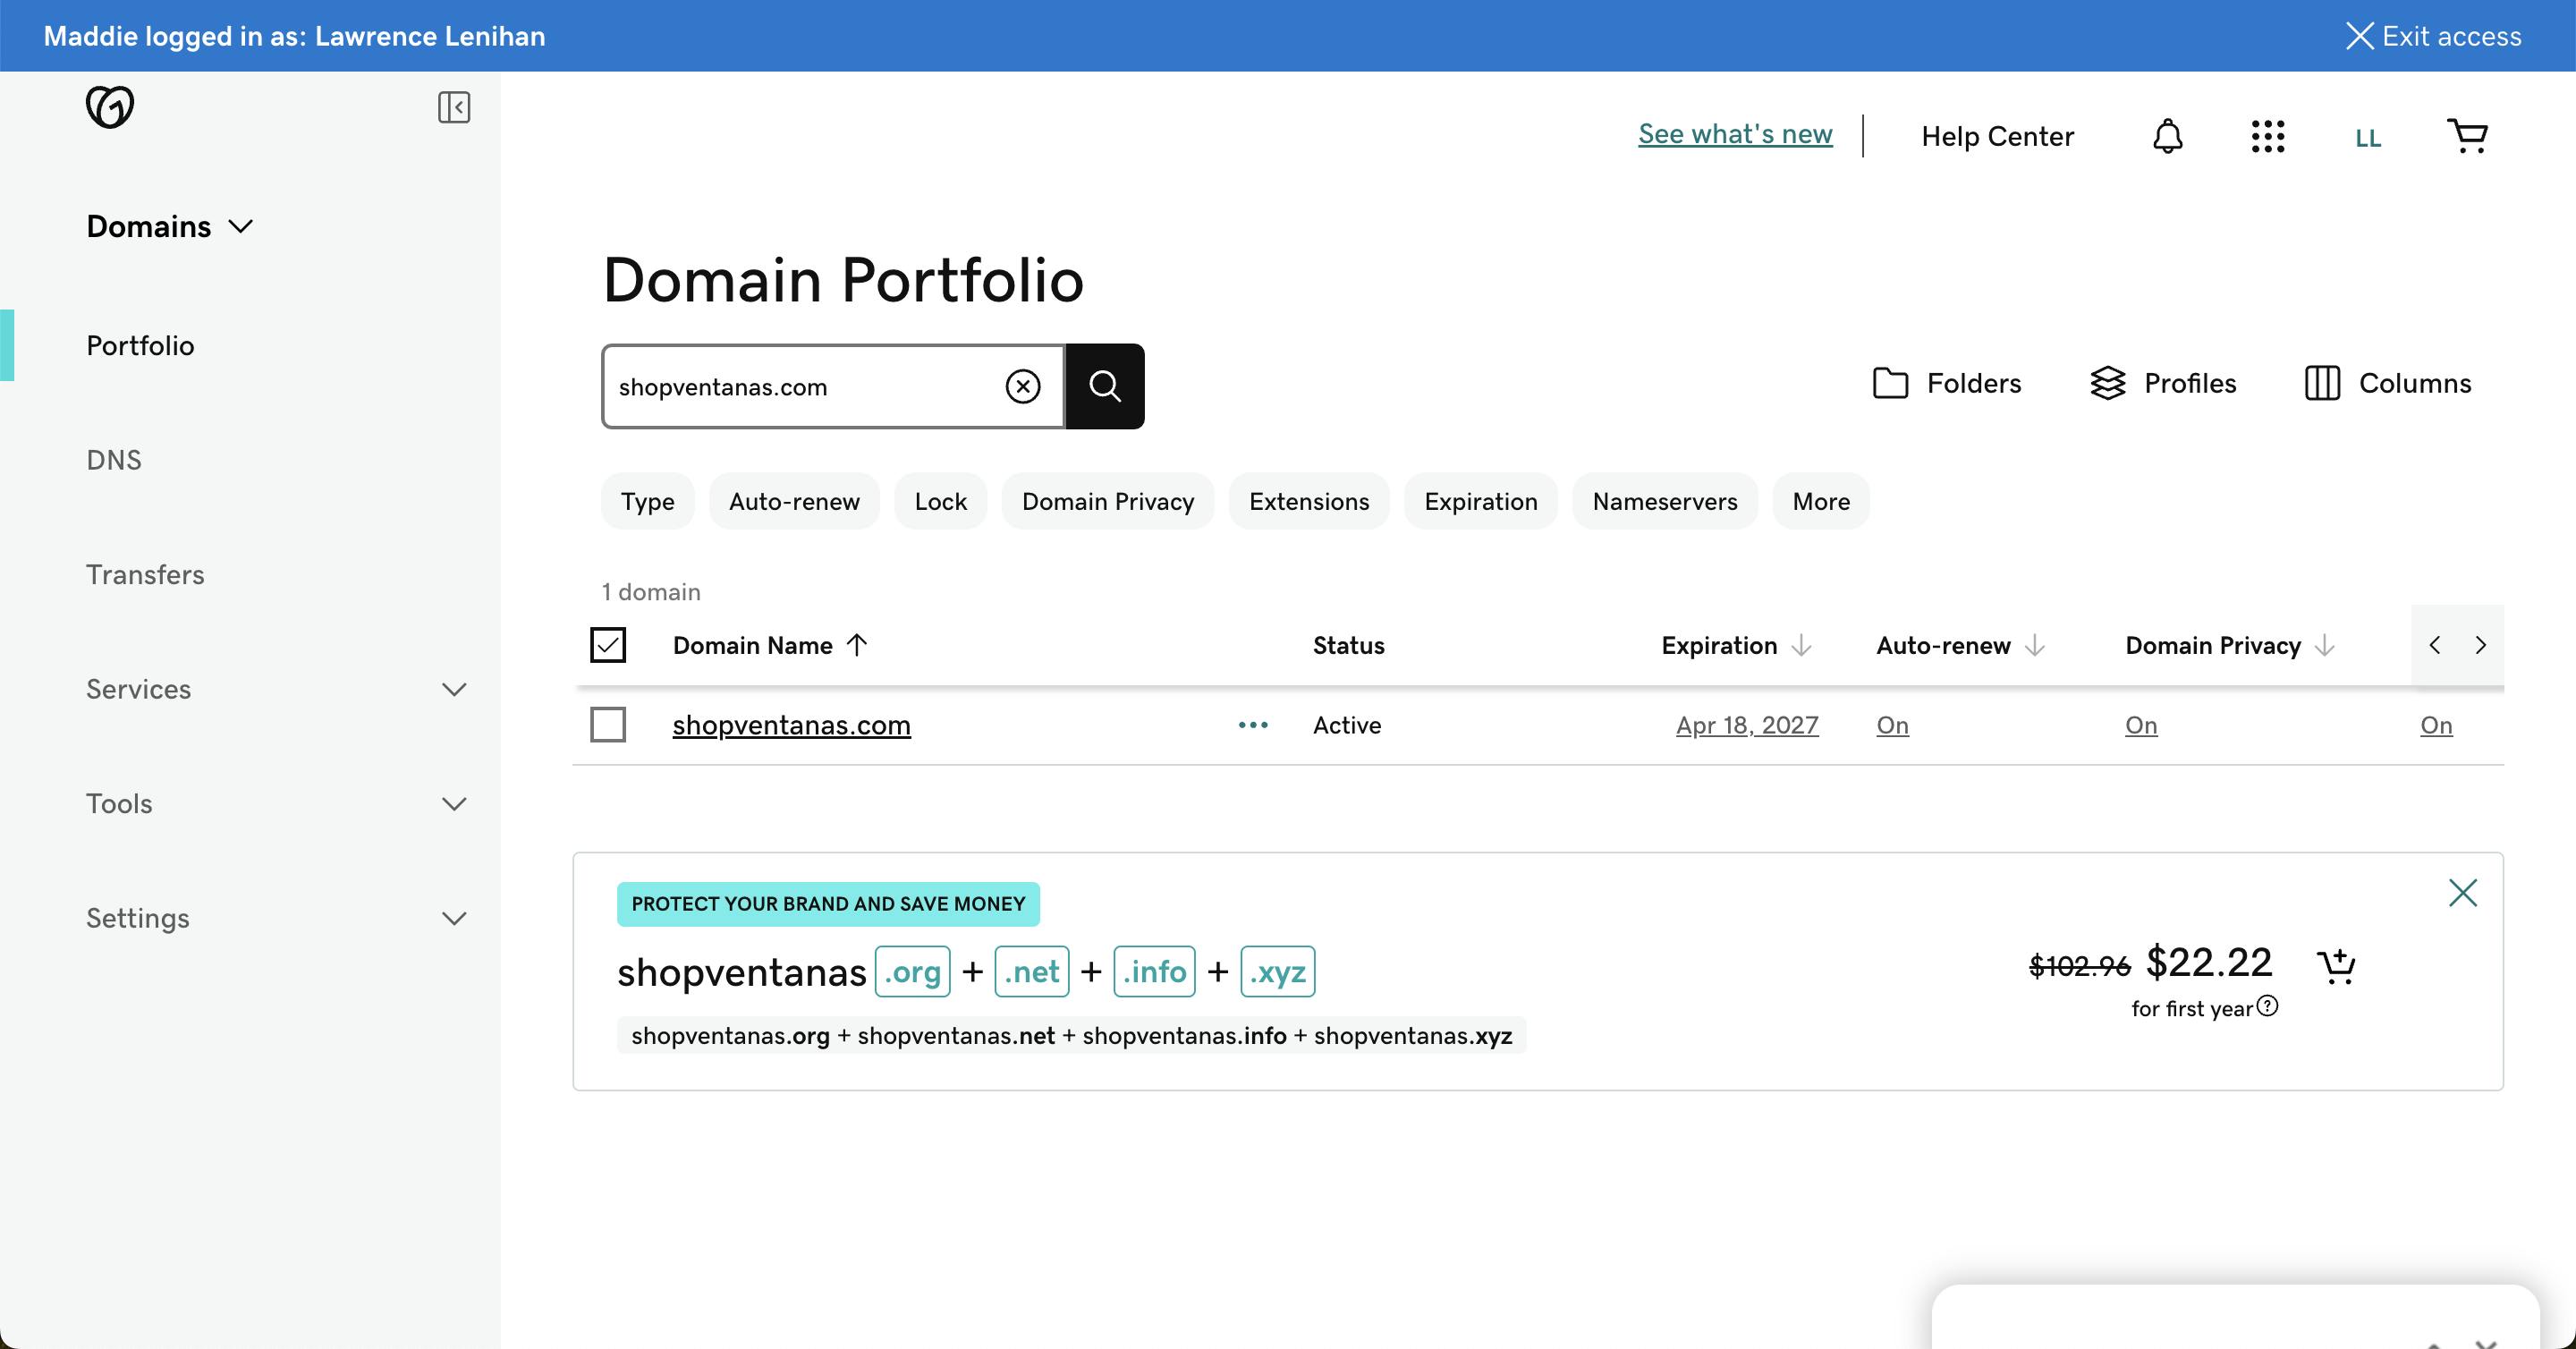Toggle the select-all domains checkbox
The height and width of the screenshot is (1349, 2576).
click(x=608, y=644)
